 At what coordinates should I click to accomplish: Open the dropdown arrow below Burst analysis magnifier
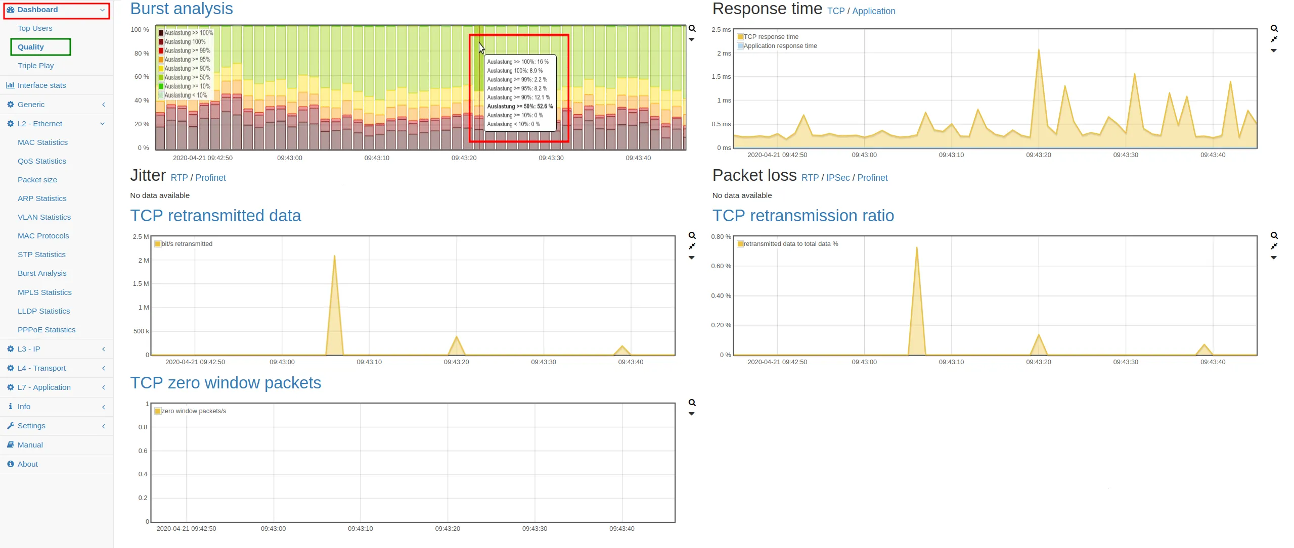click(x=692, y=39)
